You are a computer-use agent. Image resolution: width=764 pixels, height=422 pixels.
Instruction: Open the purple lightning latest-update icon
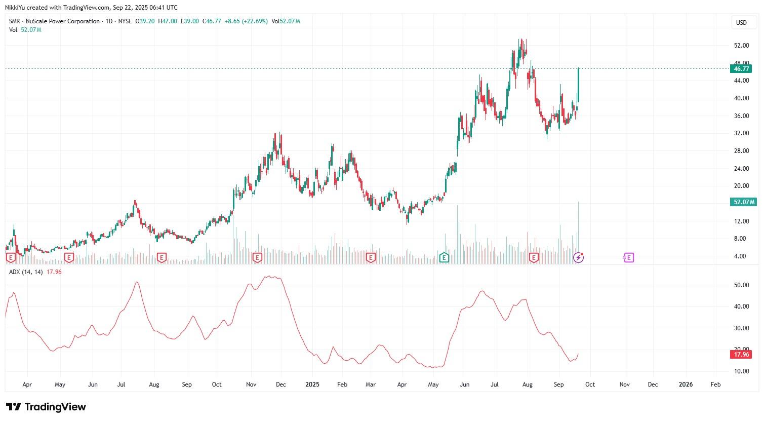pyautogui.click(x=578, y=258)
